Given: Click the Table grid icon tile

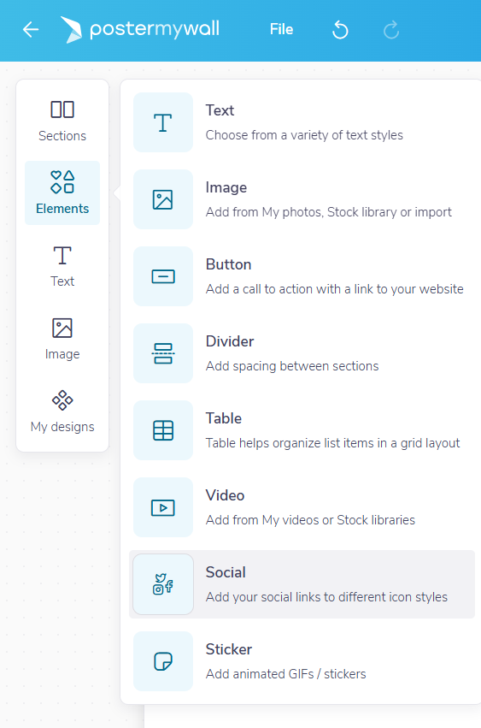Looking at the screenshot, I should (x=163, y=430).
